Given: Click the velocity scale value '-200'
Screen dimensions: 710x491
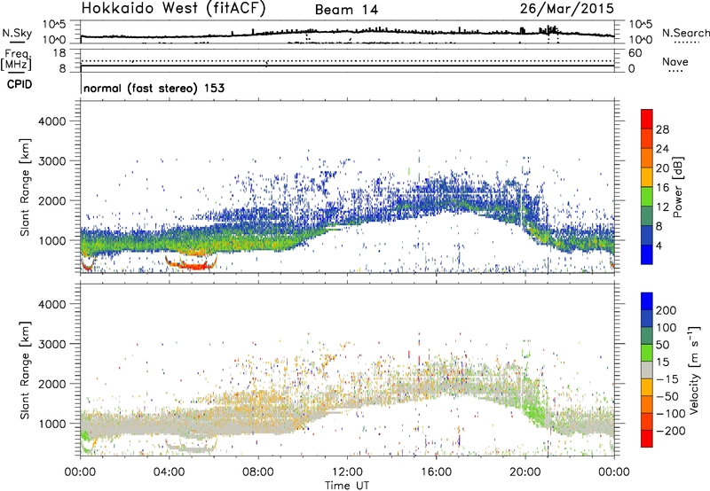Looking at the screenshot, I should tap(670, 431).
